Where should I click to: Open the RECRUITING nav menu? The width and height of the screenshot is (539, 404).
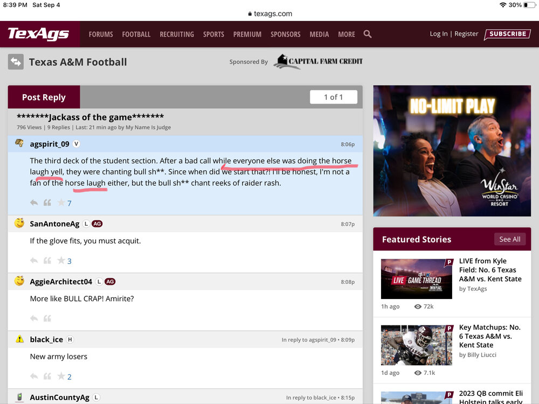(177, 34)
